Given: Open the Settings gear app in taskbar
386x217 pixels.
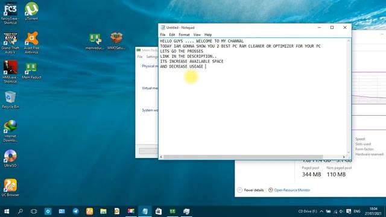Looking at the screenshot, I should pyautogui.click(x=48, y=212).
